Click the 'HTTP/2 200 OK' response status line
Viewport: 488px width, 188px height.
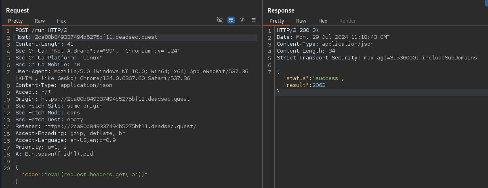point(298,30)
